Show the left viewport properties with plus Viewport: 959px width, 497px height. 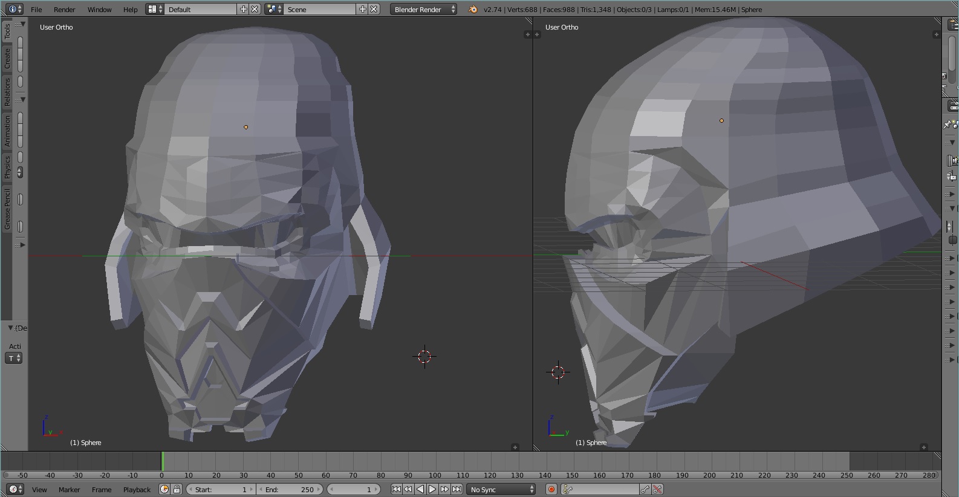(x=527, y=34)
